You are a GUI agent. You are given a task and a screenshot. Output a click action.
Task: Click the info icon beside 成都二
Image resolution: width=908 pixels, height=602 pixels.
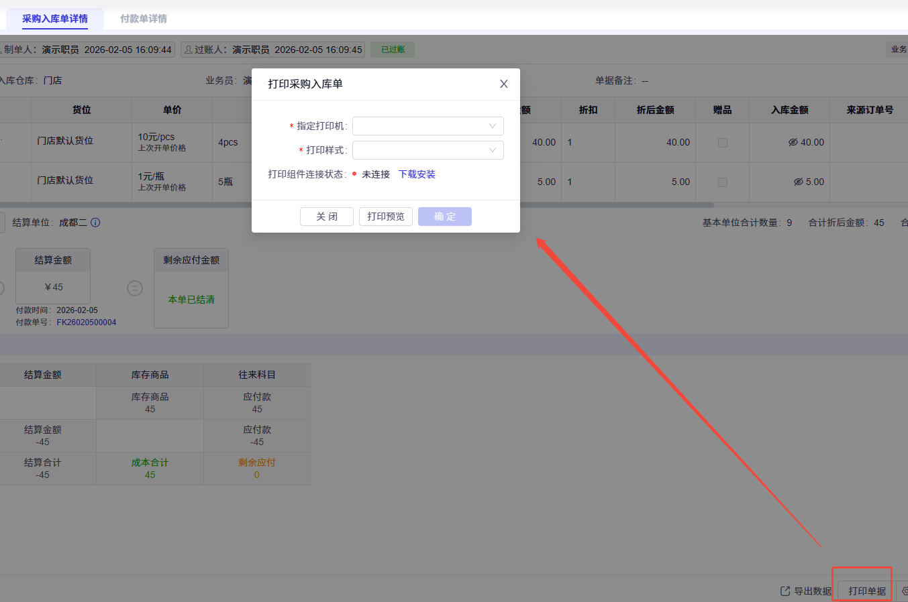tap(95, 223)
